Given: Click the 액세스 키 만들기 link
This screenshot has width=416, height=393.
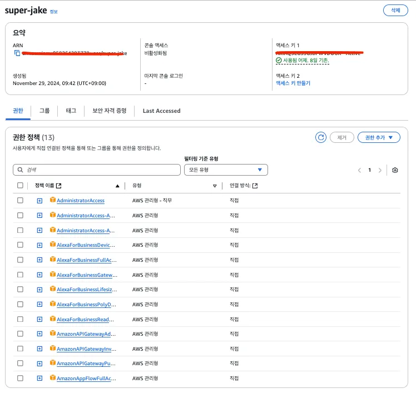Looking at the screenshot, I should (x=293, y=83).
